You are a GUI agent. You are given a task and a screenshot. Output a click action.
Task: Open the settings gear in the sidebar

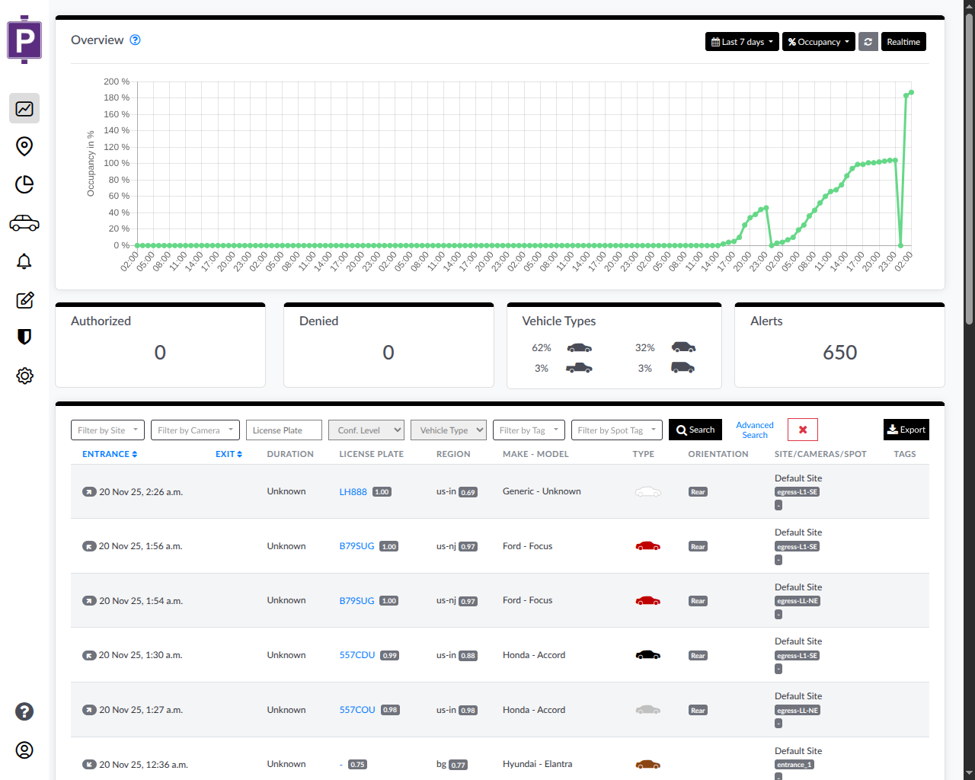(24, 376)
